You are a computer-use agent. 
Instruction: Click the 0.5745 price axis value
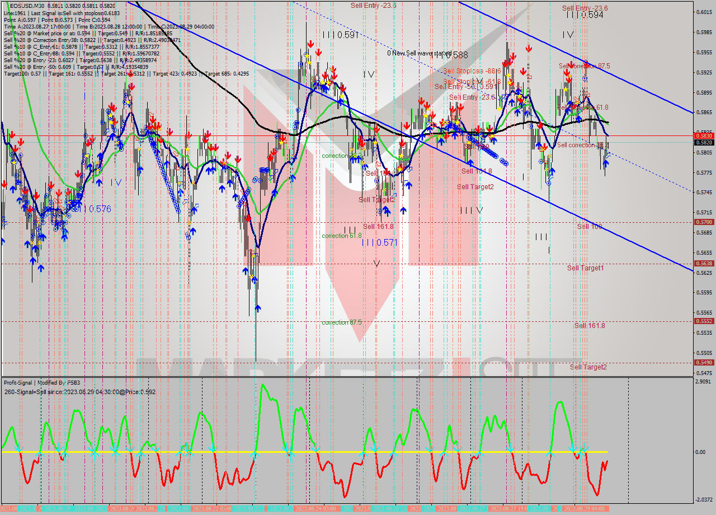(x=704, y=192)
